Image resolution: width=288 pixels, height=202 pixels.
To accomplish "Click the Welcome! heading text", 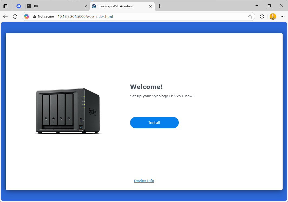I will pyautogui.click(x=146, y=87).
